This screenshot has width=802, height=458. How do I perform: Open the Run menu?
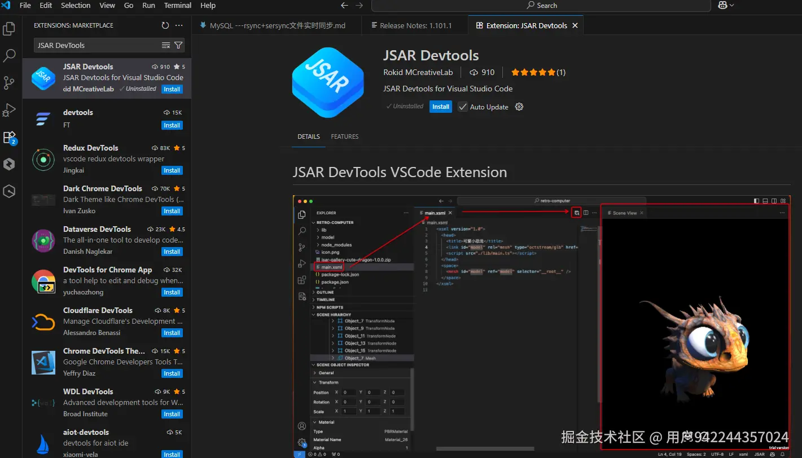pos(148,5)
